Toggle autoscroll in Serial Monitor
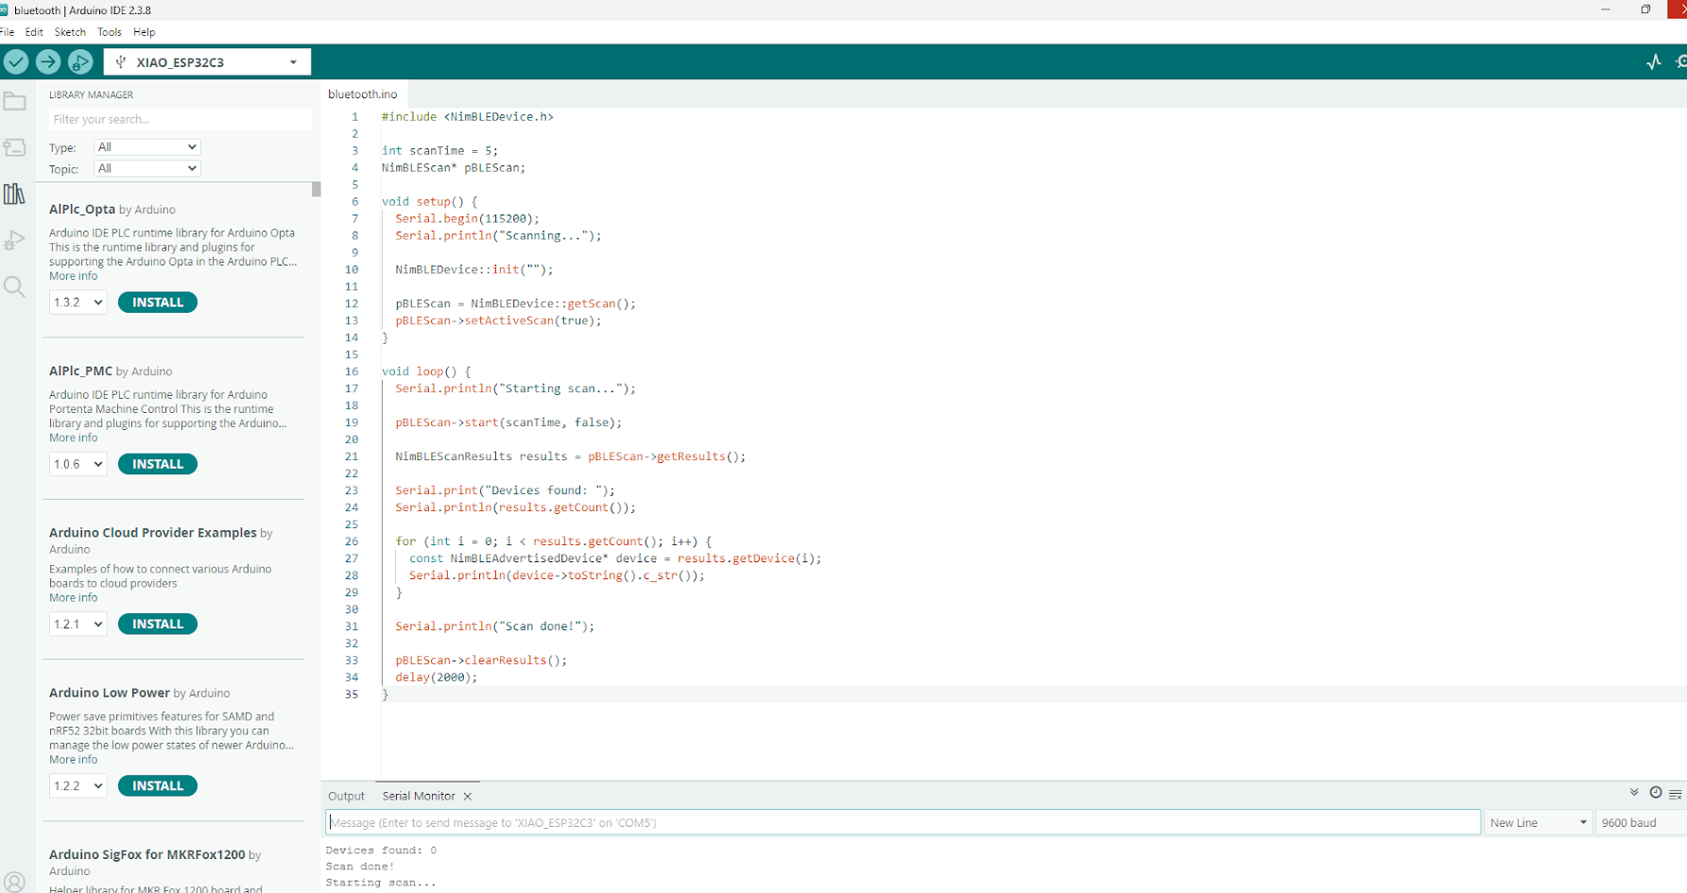Viewport: 1687px width, 893px height. click(1634, 793)
